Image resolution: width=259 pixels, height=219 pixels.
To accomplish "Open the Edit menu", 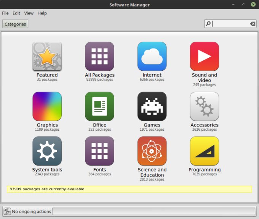I will coord(16,13).
